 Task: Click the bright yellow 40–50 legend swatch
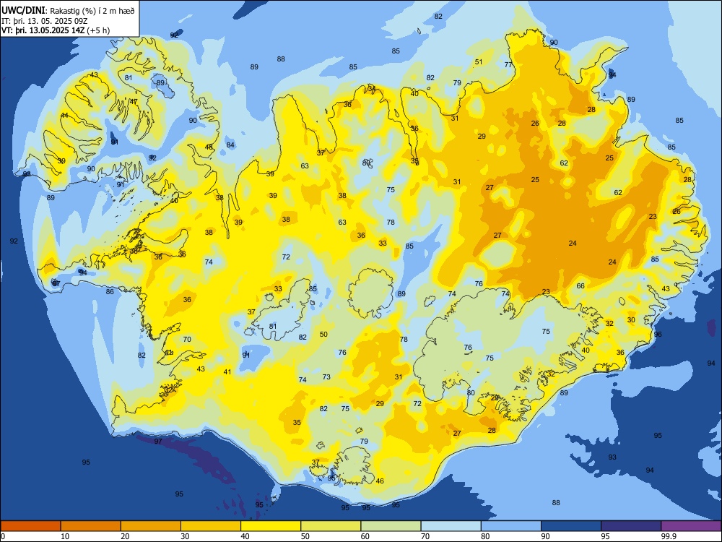pyautogui.click(x=271, y=526)
